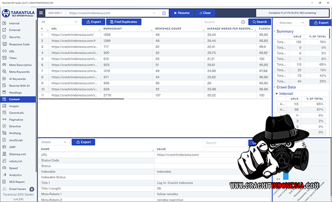Click the Find Duplicates button
332x202 pixels.
point(125,22)
